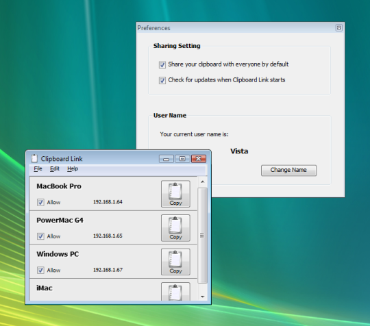Copy clipboard from PowerMac G4
370x326 pixels.
pyautogui.click(x=175, y=228)
